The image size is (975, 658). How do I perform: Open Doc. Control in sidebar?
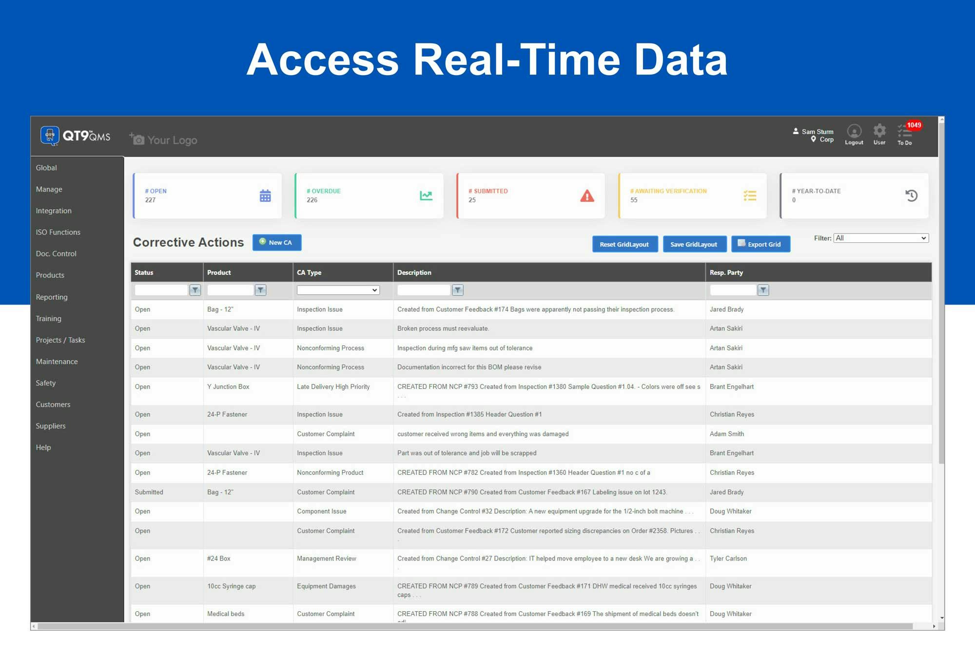click(x=56, y=254)
